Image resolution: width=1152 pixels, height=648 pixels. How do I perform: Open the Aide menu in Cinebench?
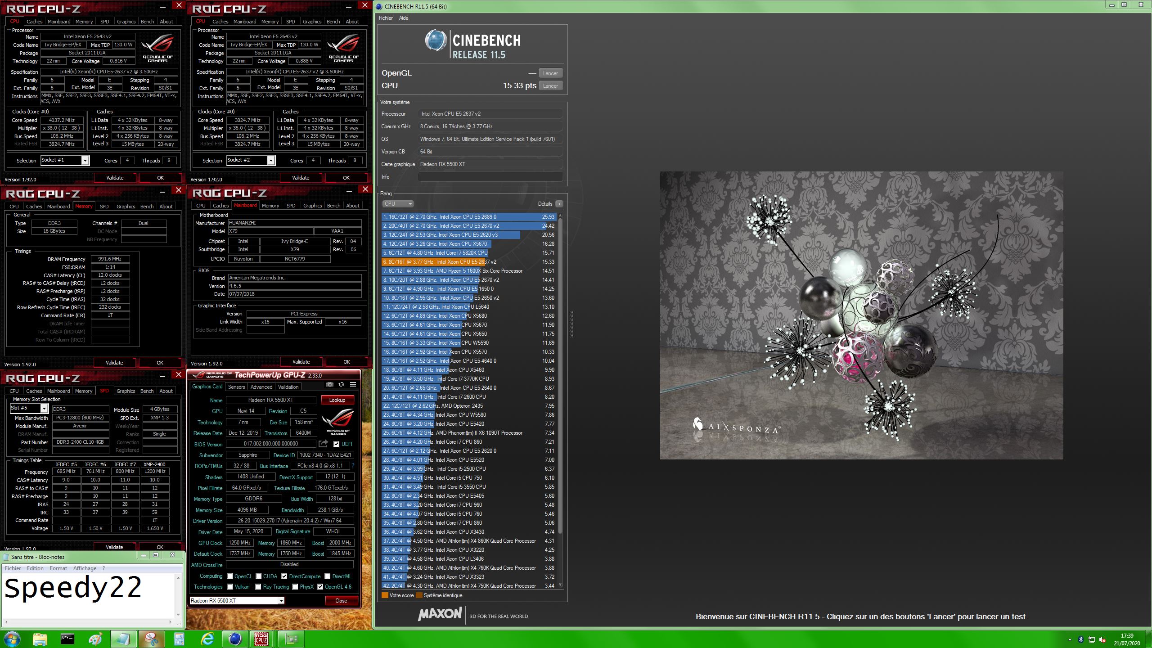click(x=404, y=18)
